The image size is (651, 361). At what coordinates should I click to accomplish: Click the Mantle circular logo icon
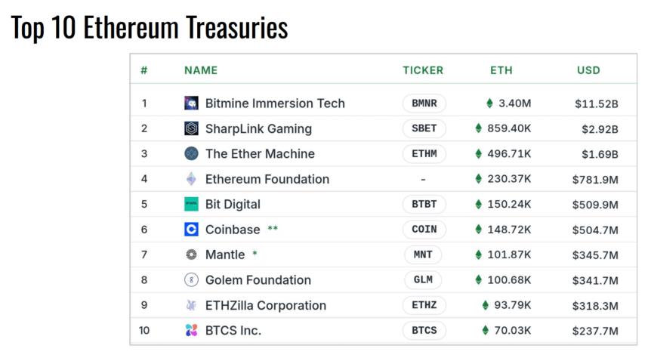pyautogui.click(x=191, y=255)
